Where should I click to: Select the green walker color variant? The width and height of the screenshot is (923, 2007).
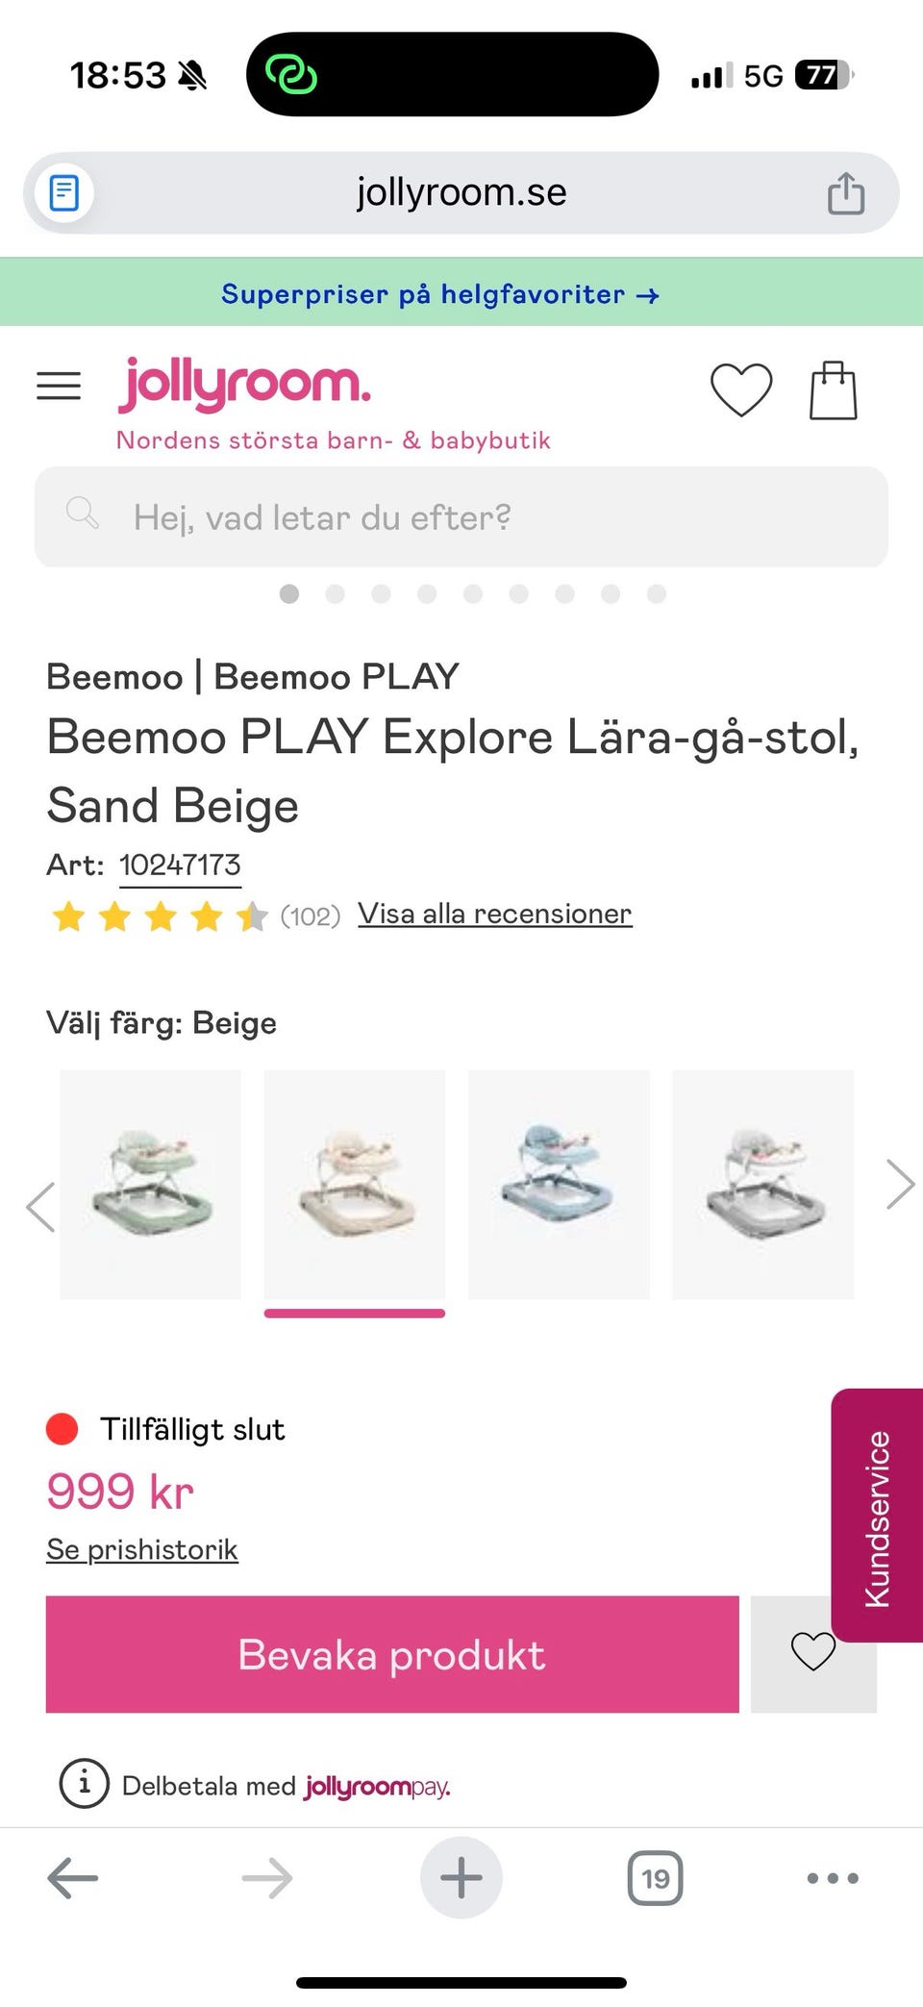click(x=151, y=1185)
